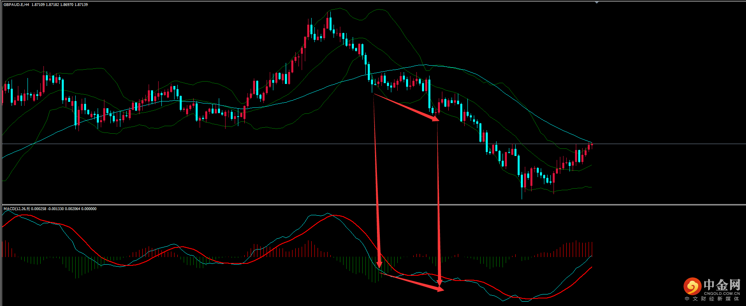Screen dimensions: 746x306
Task: Click the low price value 1.86970
Action: (x=67, y=5)
